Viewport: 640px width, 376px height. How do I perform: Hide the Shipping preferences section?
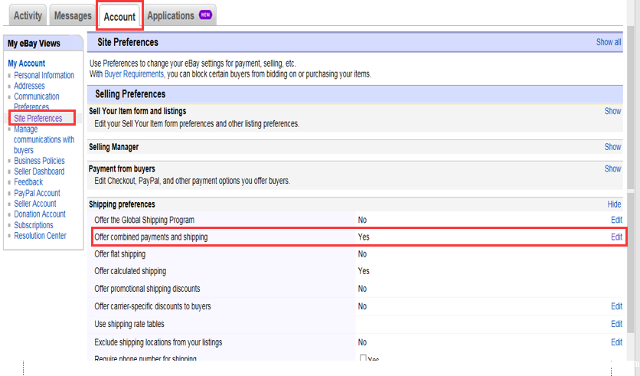pos(614,204)
